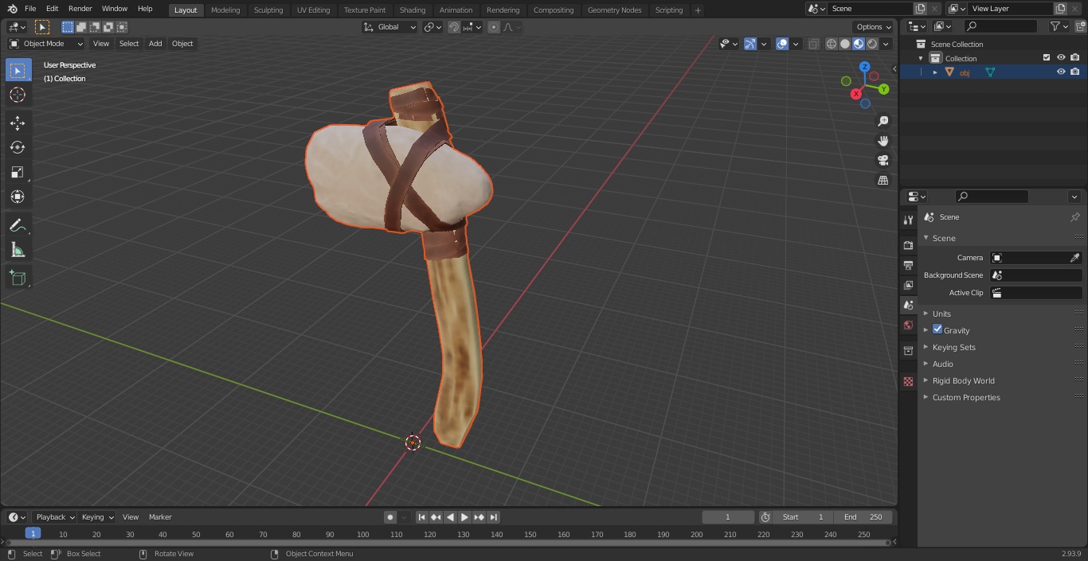
Task: Open the Global transform orientation dropdown
Action: (x=390, y=27)
